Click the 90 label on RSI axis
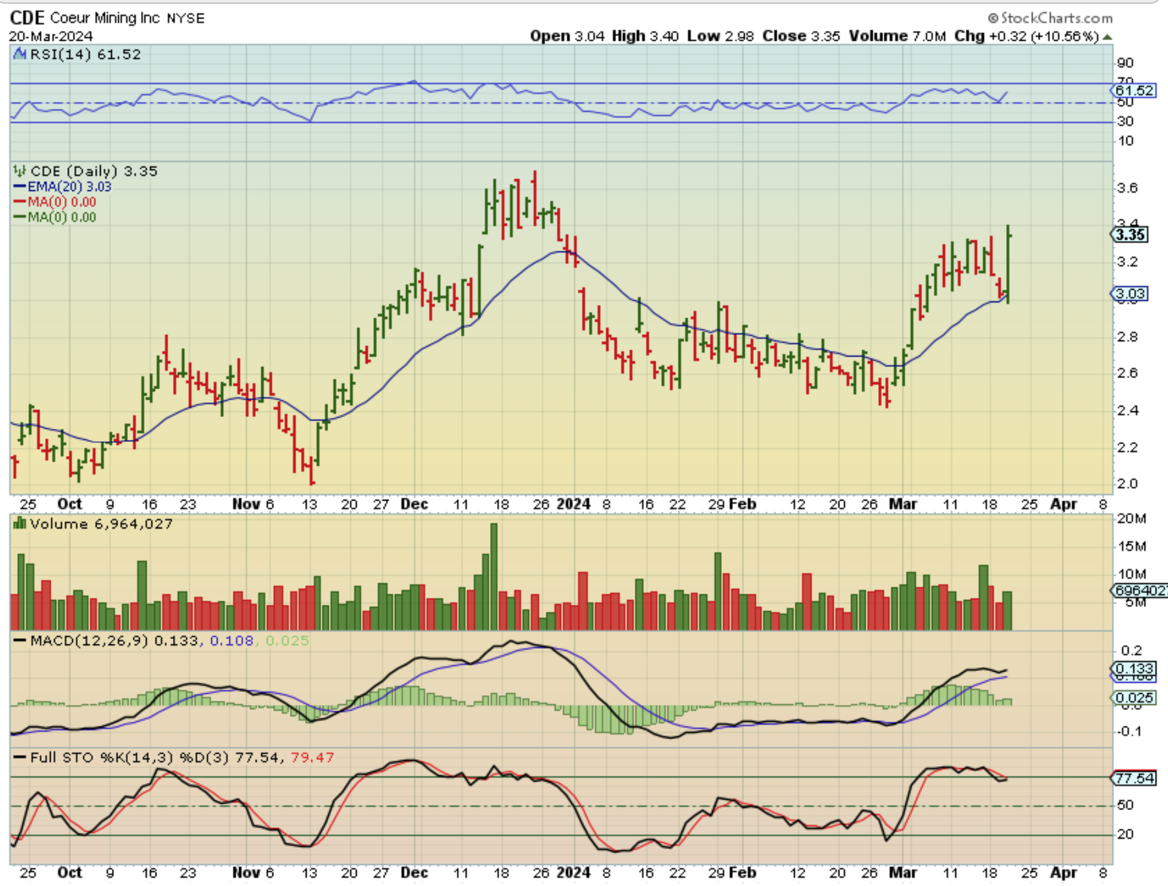Image resolution: width=1168 pixels, height=886 pixels. [1125, 63]
